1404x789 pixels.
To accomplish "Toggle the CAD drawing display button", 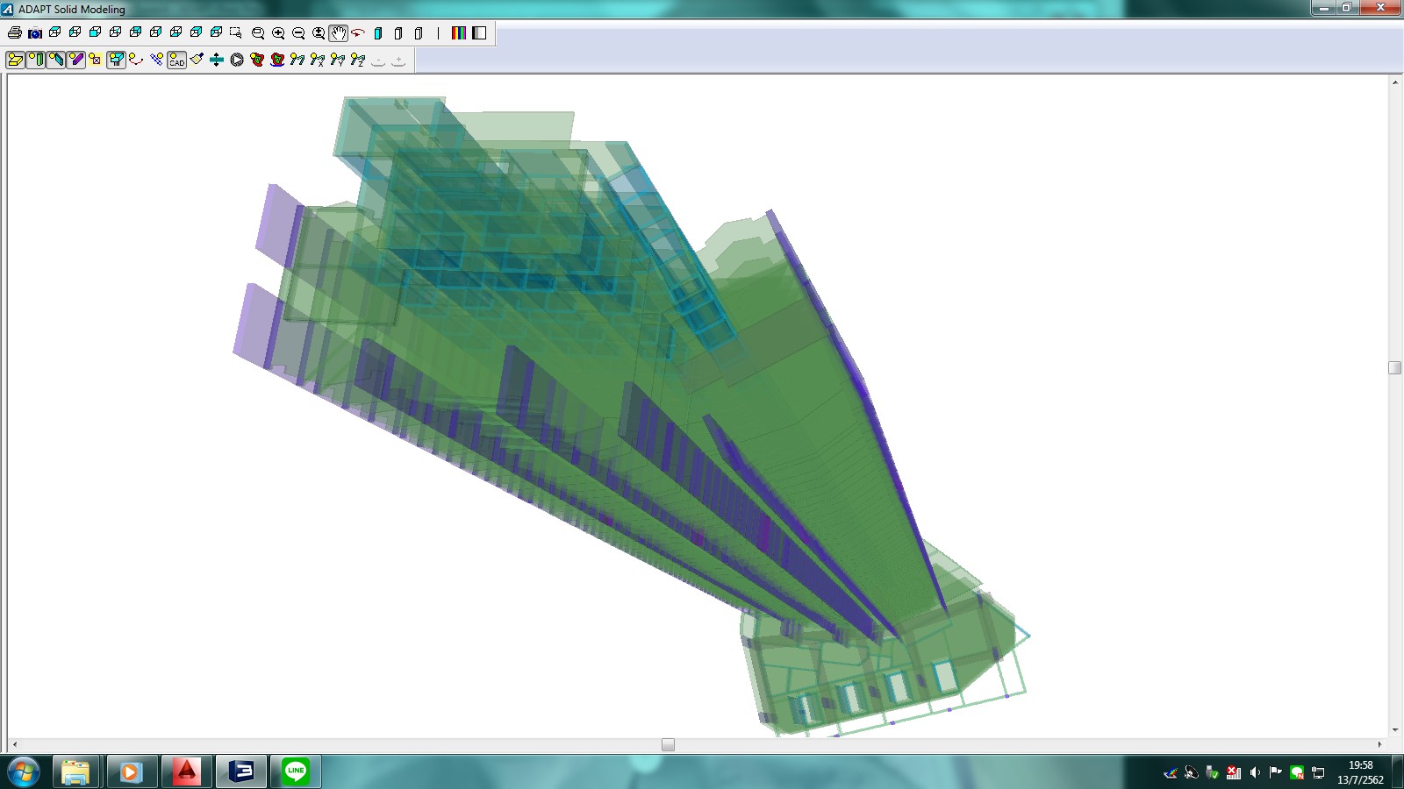I will 176,60.
